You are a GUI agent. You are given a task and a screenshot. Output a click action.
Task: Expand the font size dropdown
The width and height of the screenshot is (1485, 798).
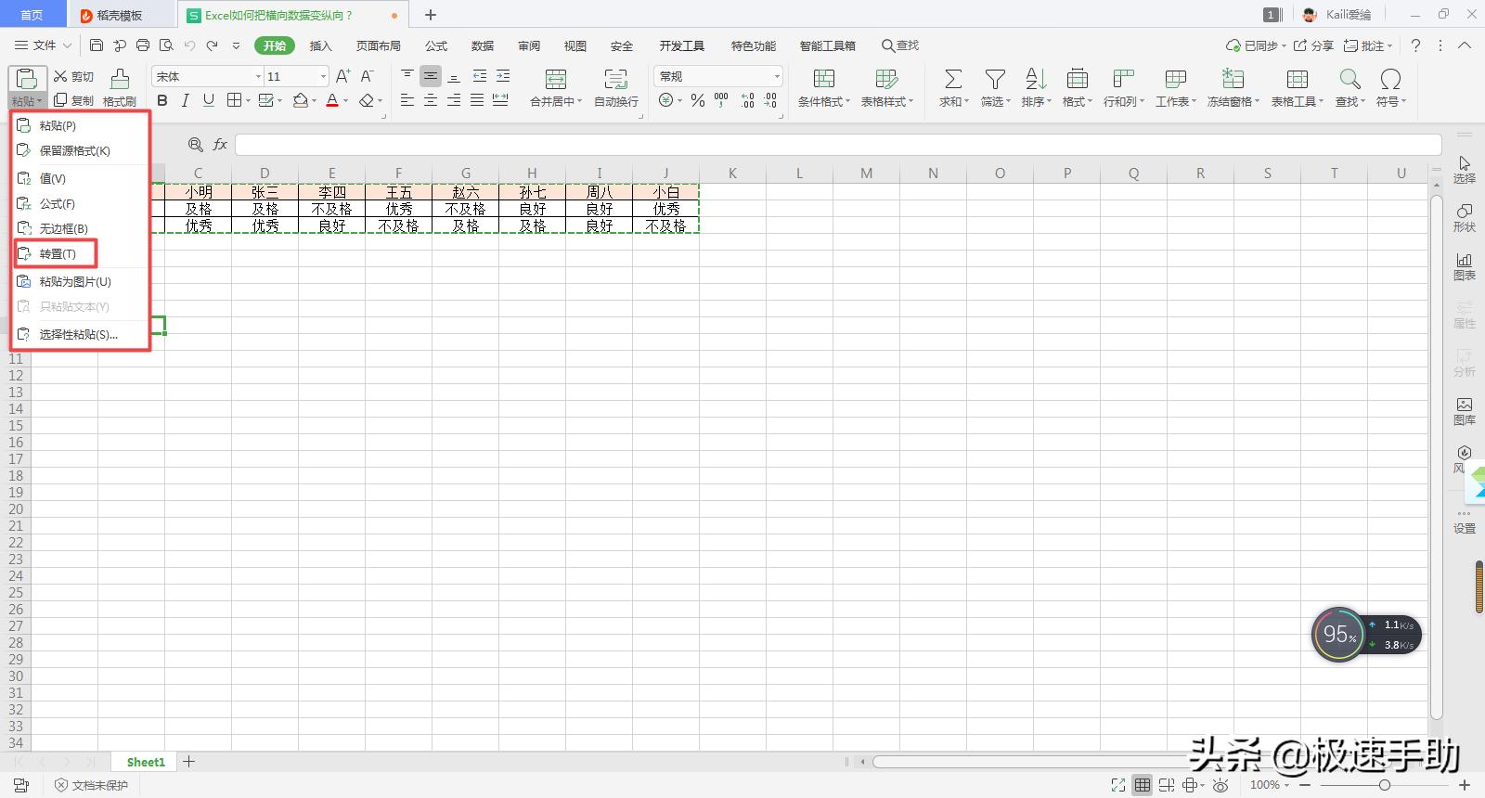[323, 76]
